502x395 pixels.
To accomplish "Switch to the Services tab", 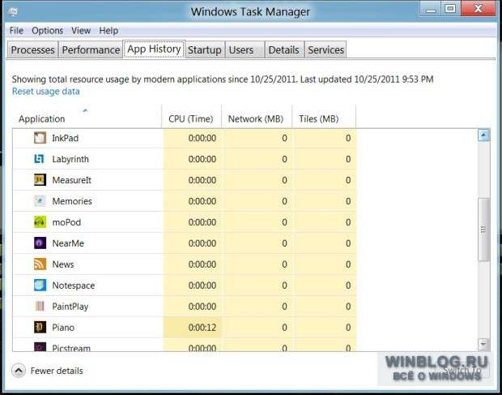I will coord(325,49).
